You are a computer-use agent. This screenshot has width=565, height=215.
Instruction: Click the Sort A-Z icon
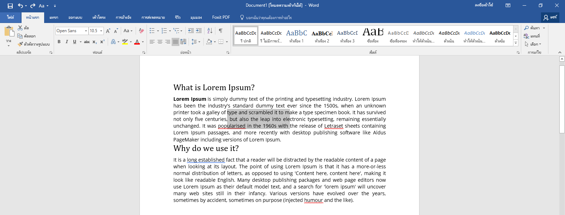click(x=210, y=31)
